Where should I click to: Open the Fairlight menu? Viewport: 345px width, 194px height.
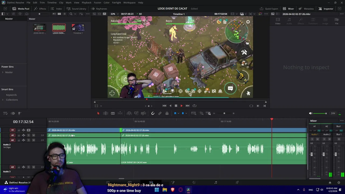pos(116,2)
